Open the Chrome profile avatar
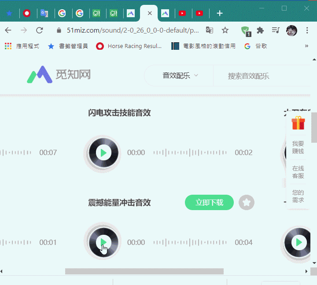The image size is (317, 285). [x=291, y=30]
